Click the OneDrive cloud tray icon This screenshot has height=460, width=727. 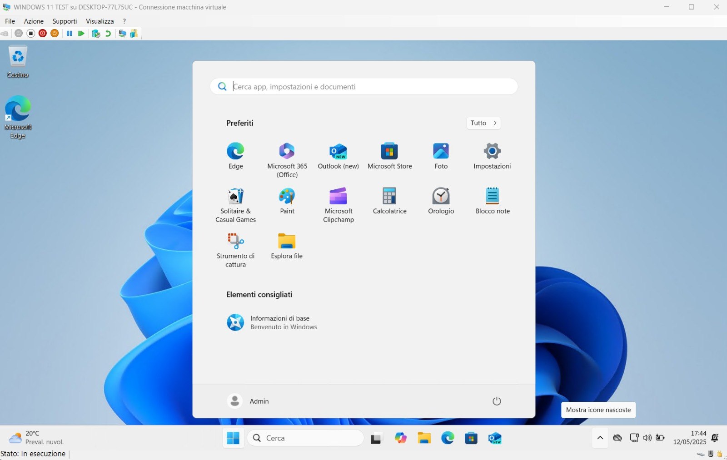point(617,438)
